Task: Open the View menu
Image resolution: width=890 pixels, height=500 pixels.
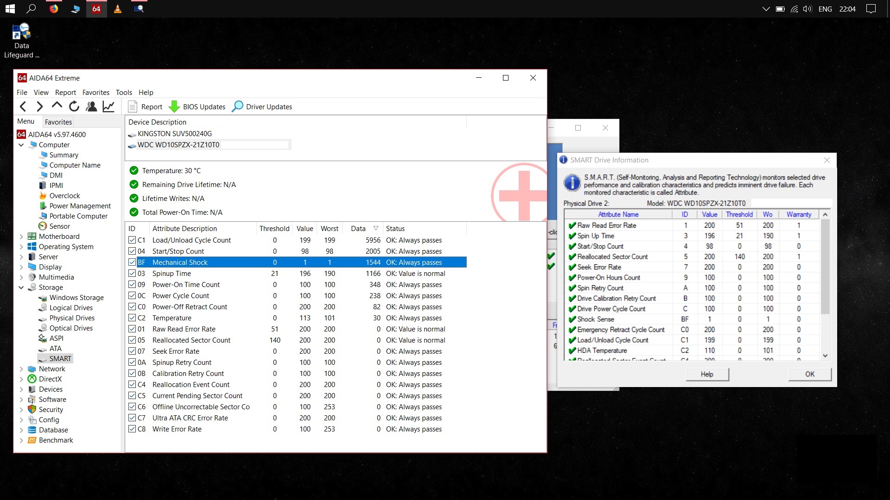Action: [x=41, y=92]
